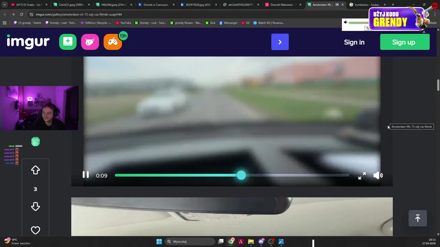
Task: Reload the imgur page
Action: (21, 14)
